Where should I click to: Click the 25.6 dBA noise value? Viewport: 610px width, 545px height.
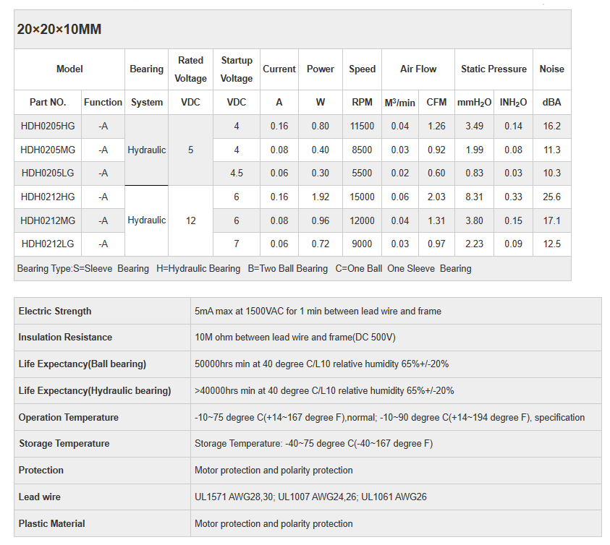click(x=551, y=197)
